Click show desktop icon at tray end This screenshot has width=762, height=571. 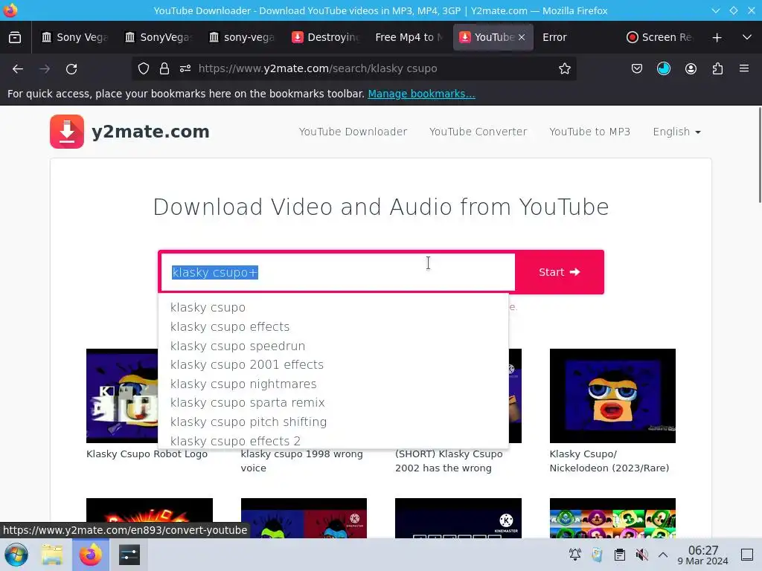coord(747,555)
